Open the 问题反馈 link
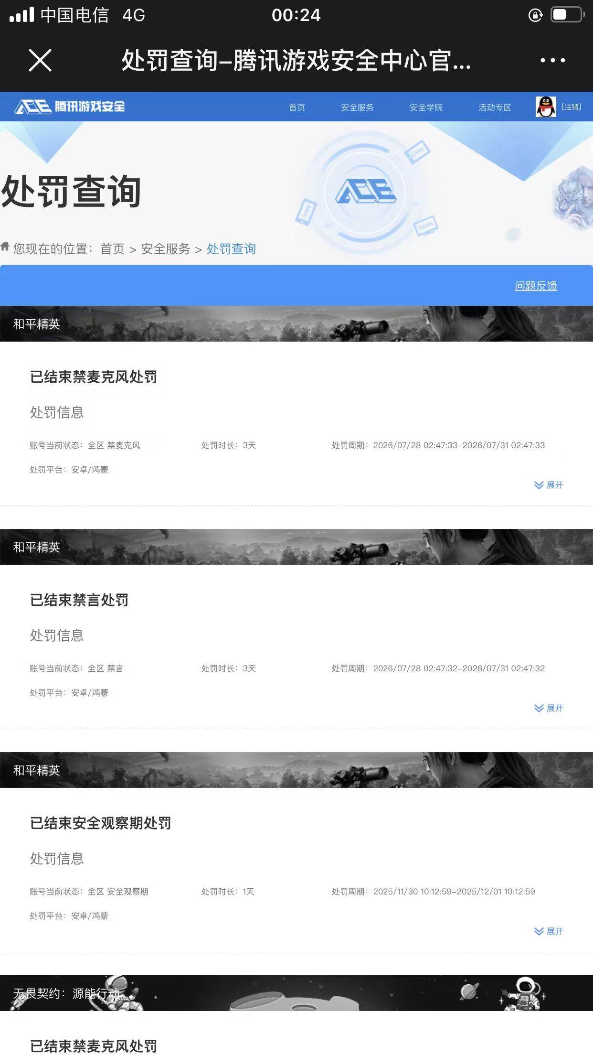This screenshot has width=593, height=1055. (536, 286)
